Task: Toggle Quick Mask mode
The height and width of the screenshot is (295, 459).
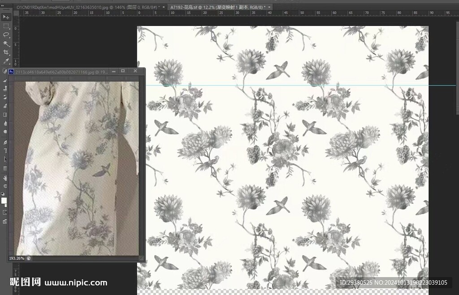Action: coord(4,212)
